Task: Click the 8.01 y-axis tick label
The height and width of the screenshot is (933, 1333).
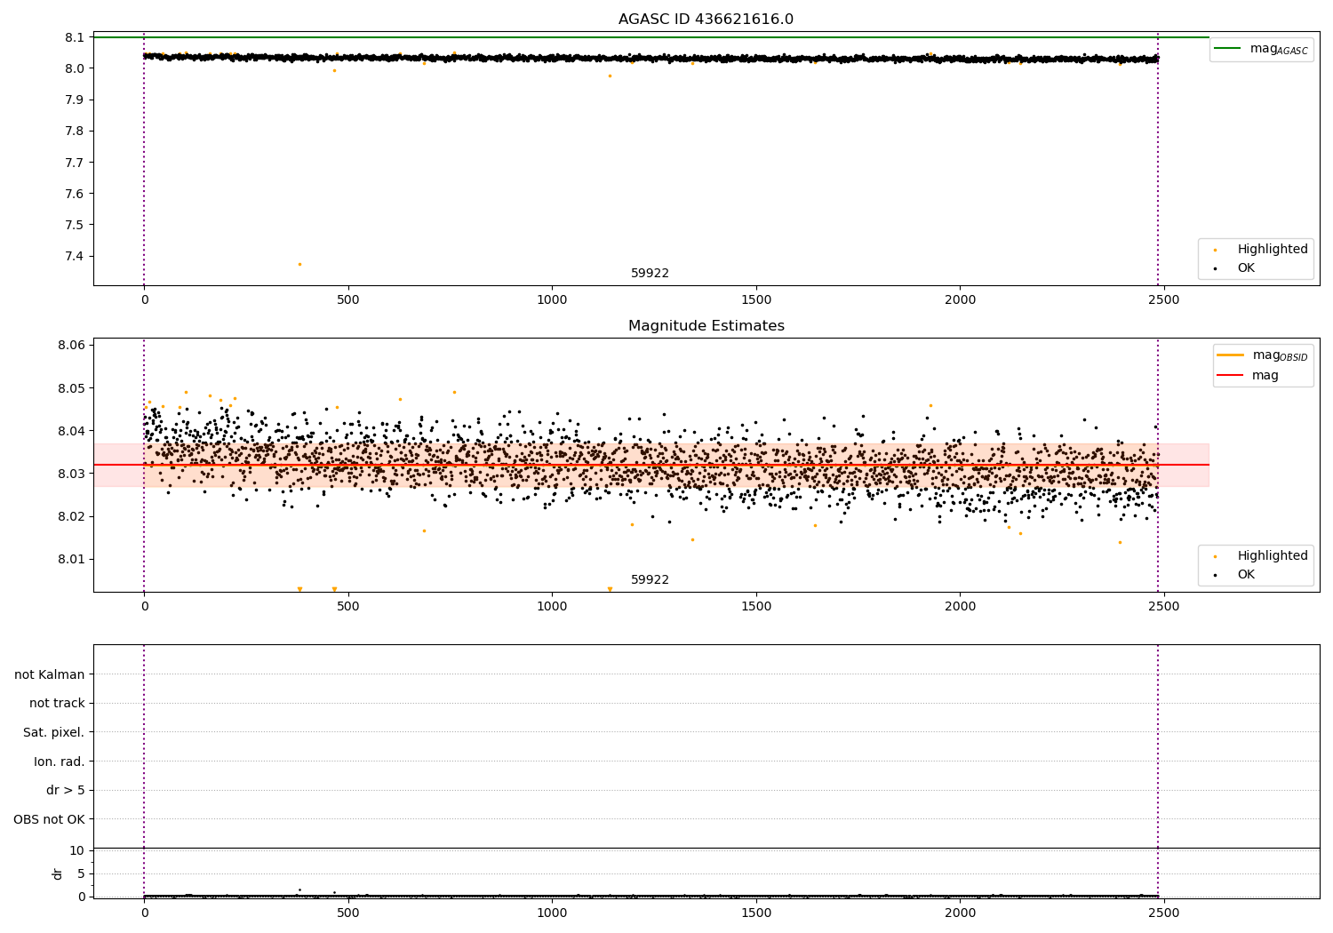Action: coord(72,559)
